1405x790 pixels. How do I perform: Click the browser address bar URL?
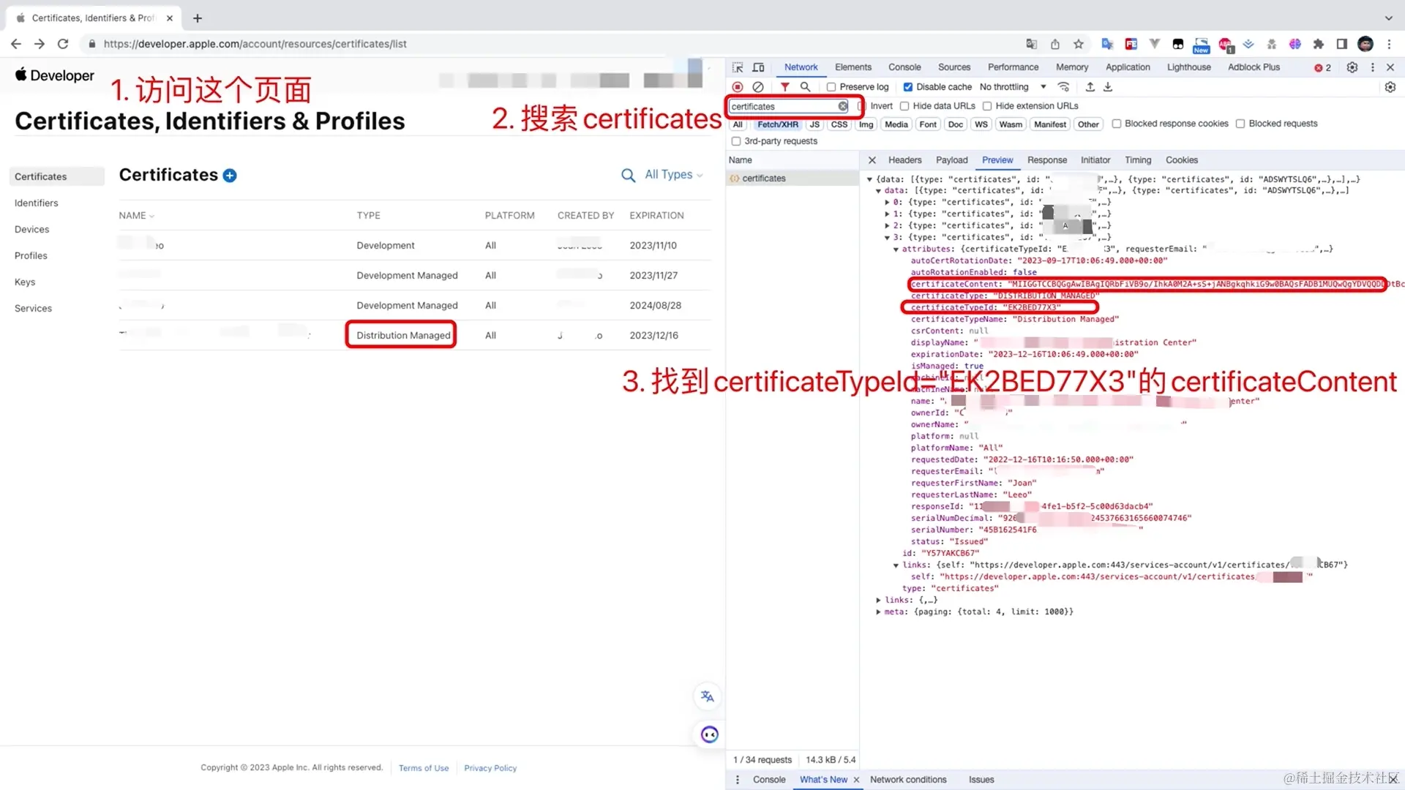[255, 44]
